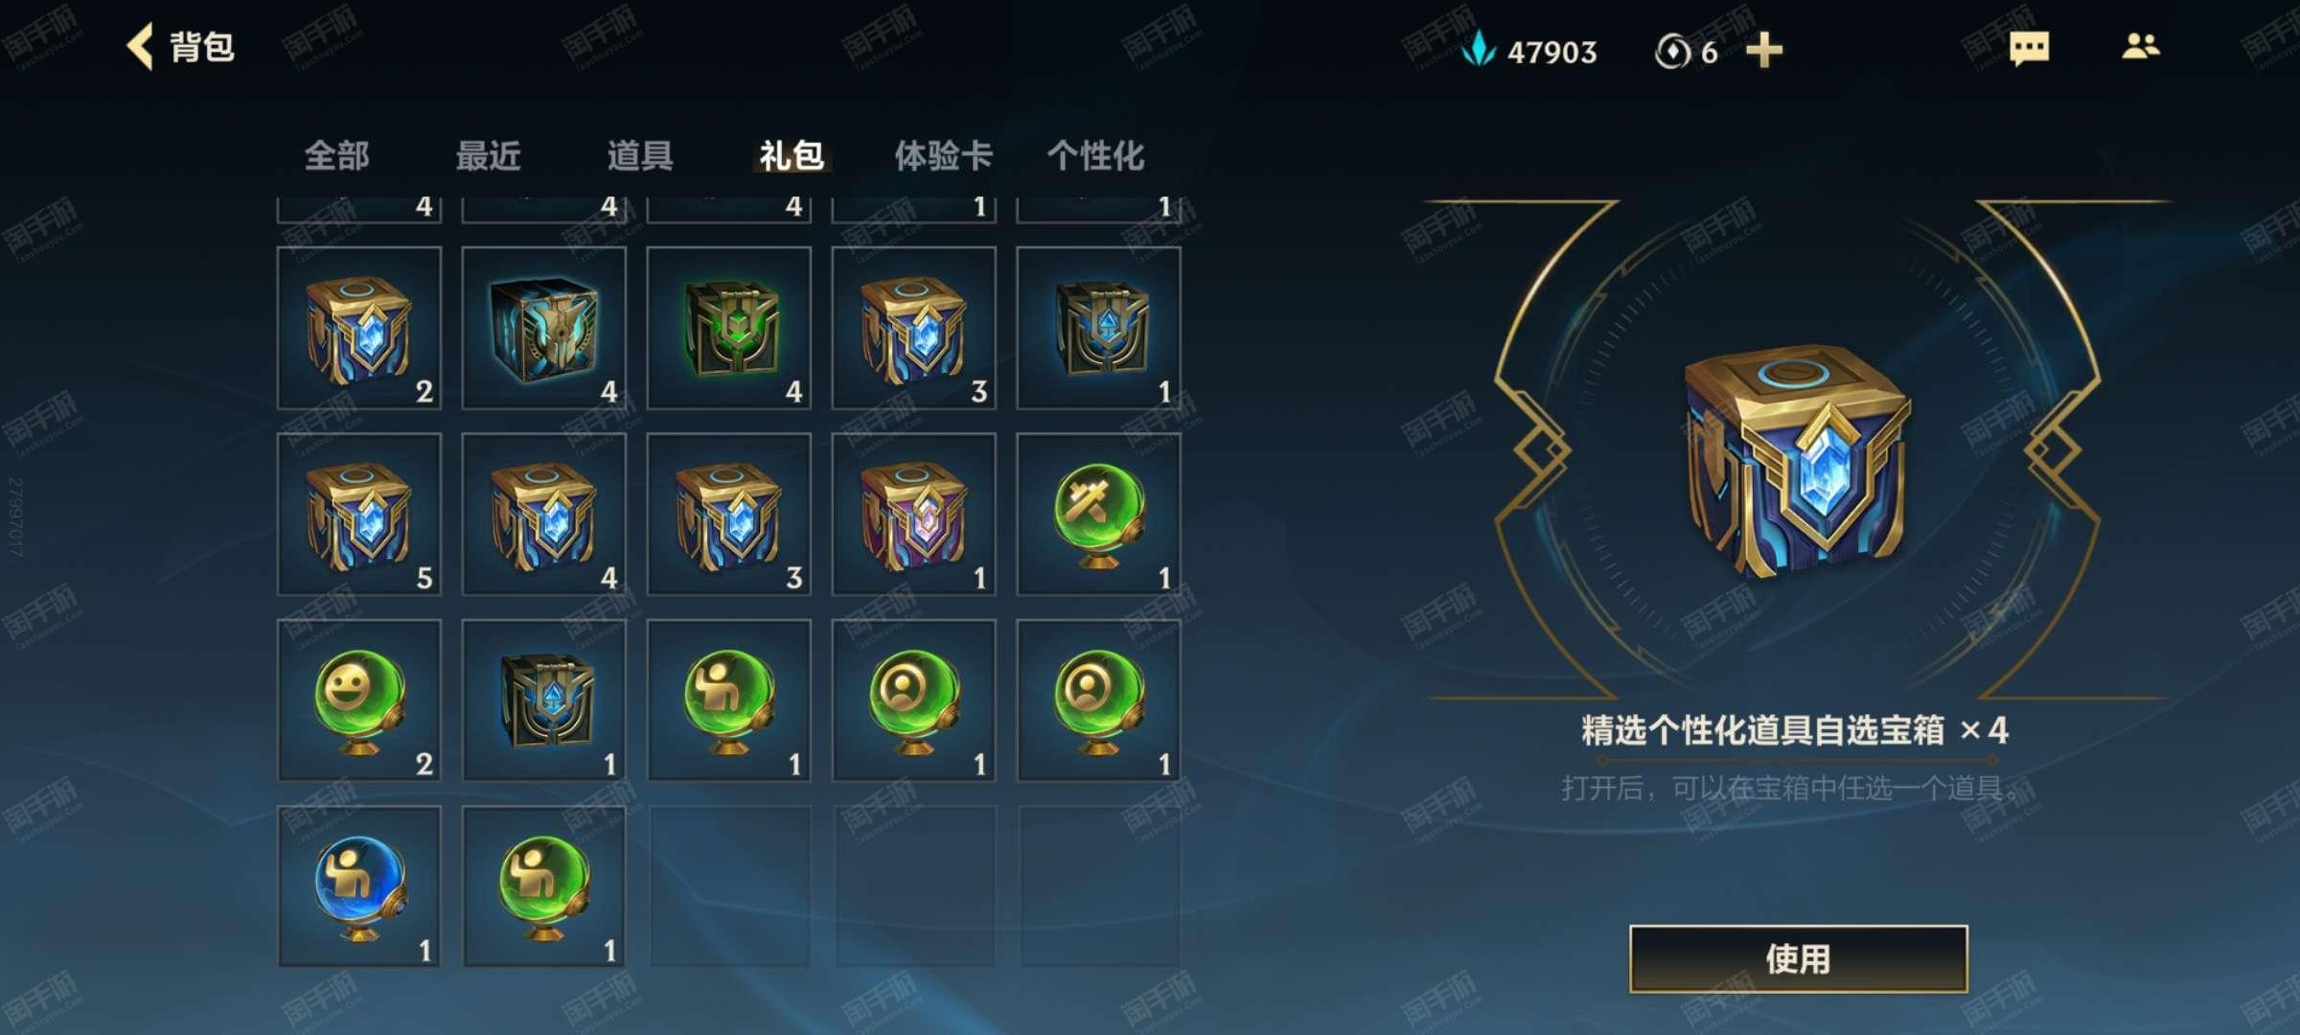Click the first empty inventory slot
Screen dimensions: 2300x1035
click(x=729, y=886)
